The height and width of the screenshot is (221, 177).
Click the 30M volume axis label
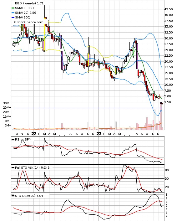[x=6, y=103]
